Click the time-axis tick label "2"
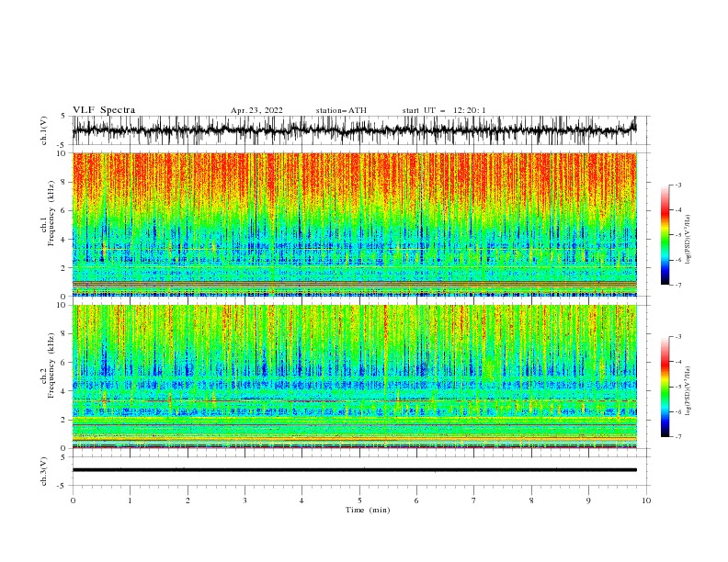 pos(188,500)
